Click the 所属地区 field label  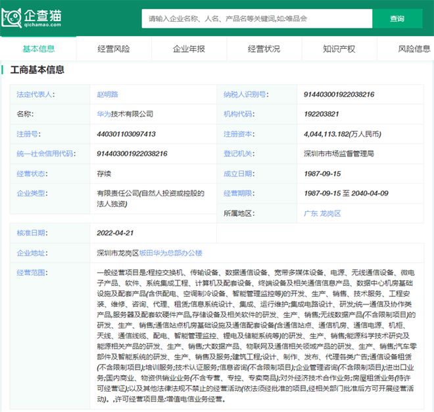click(239, 213)
